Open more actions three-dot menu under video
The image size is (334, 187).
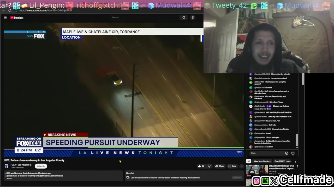pyautogui.click(x=241, y=166)
